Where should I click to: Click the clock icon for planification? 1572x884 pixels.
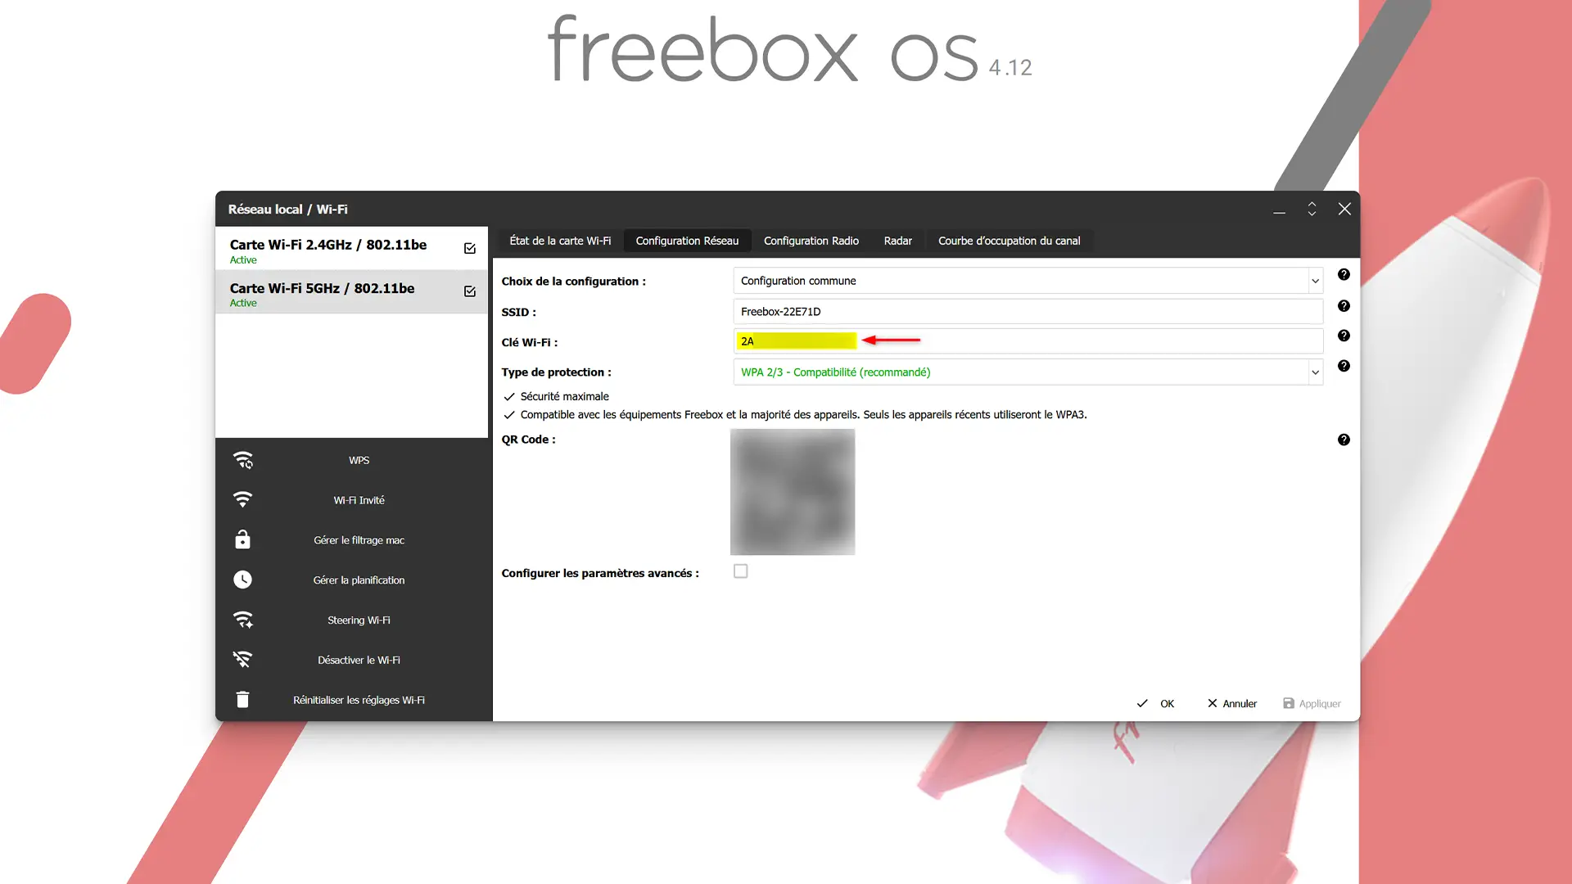click(x=243, y=580)
